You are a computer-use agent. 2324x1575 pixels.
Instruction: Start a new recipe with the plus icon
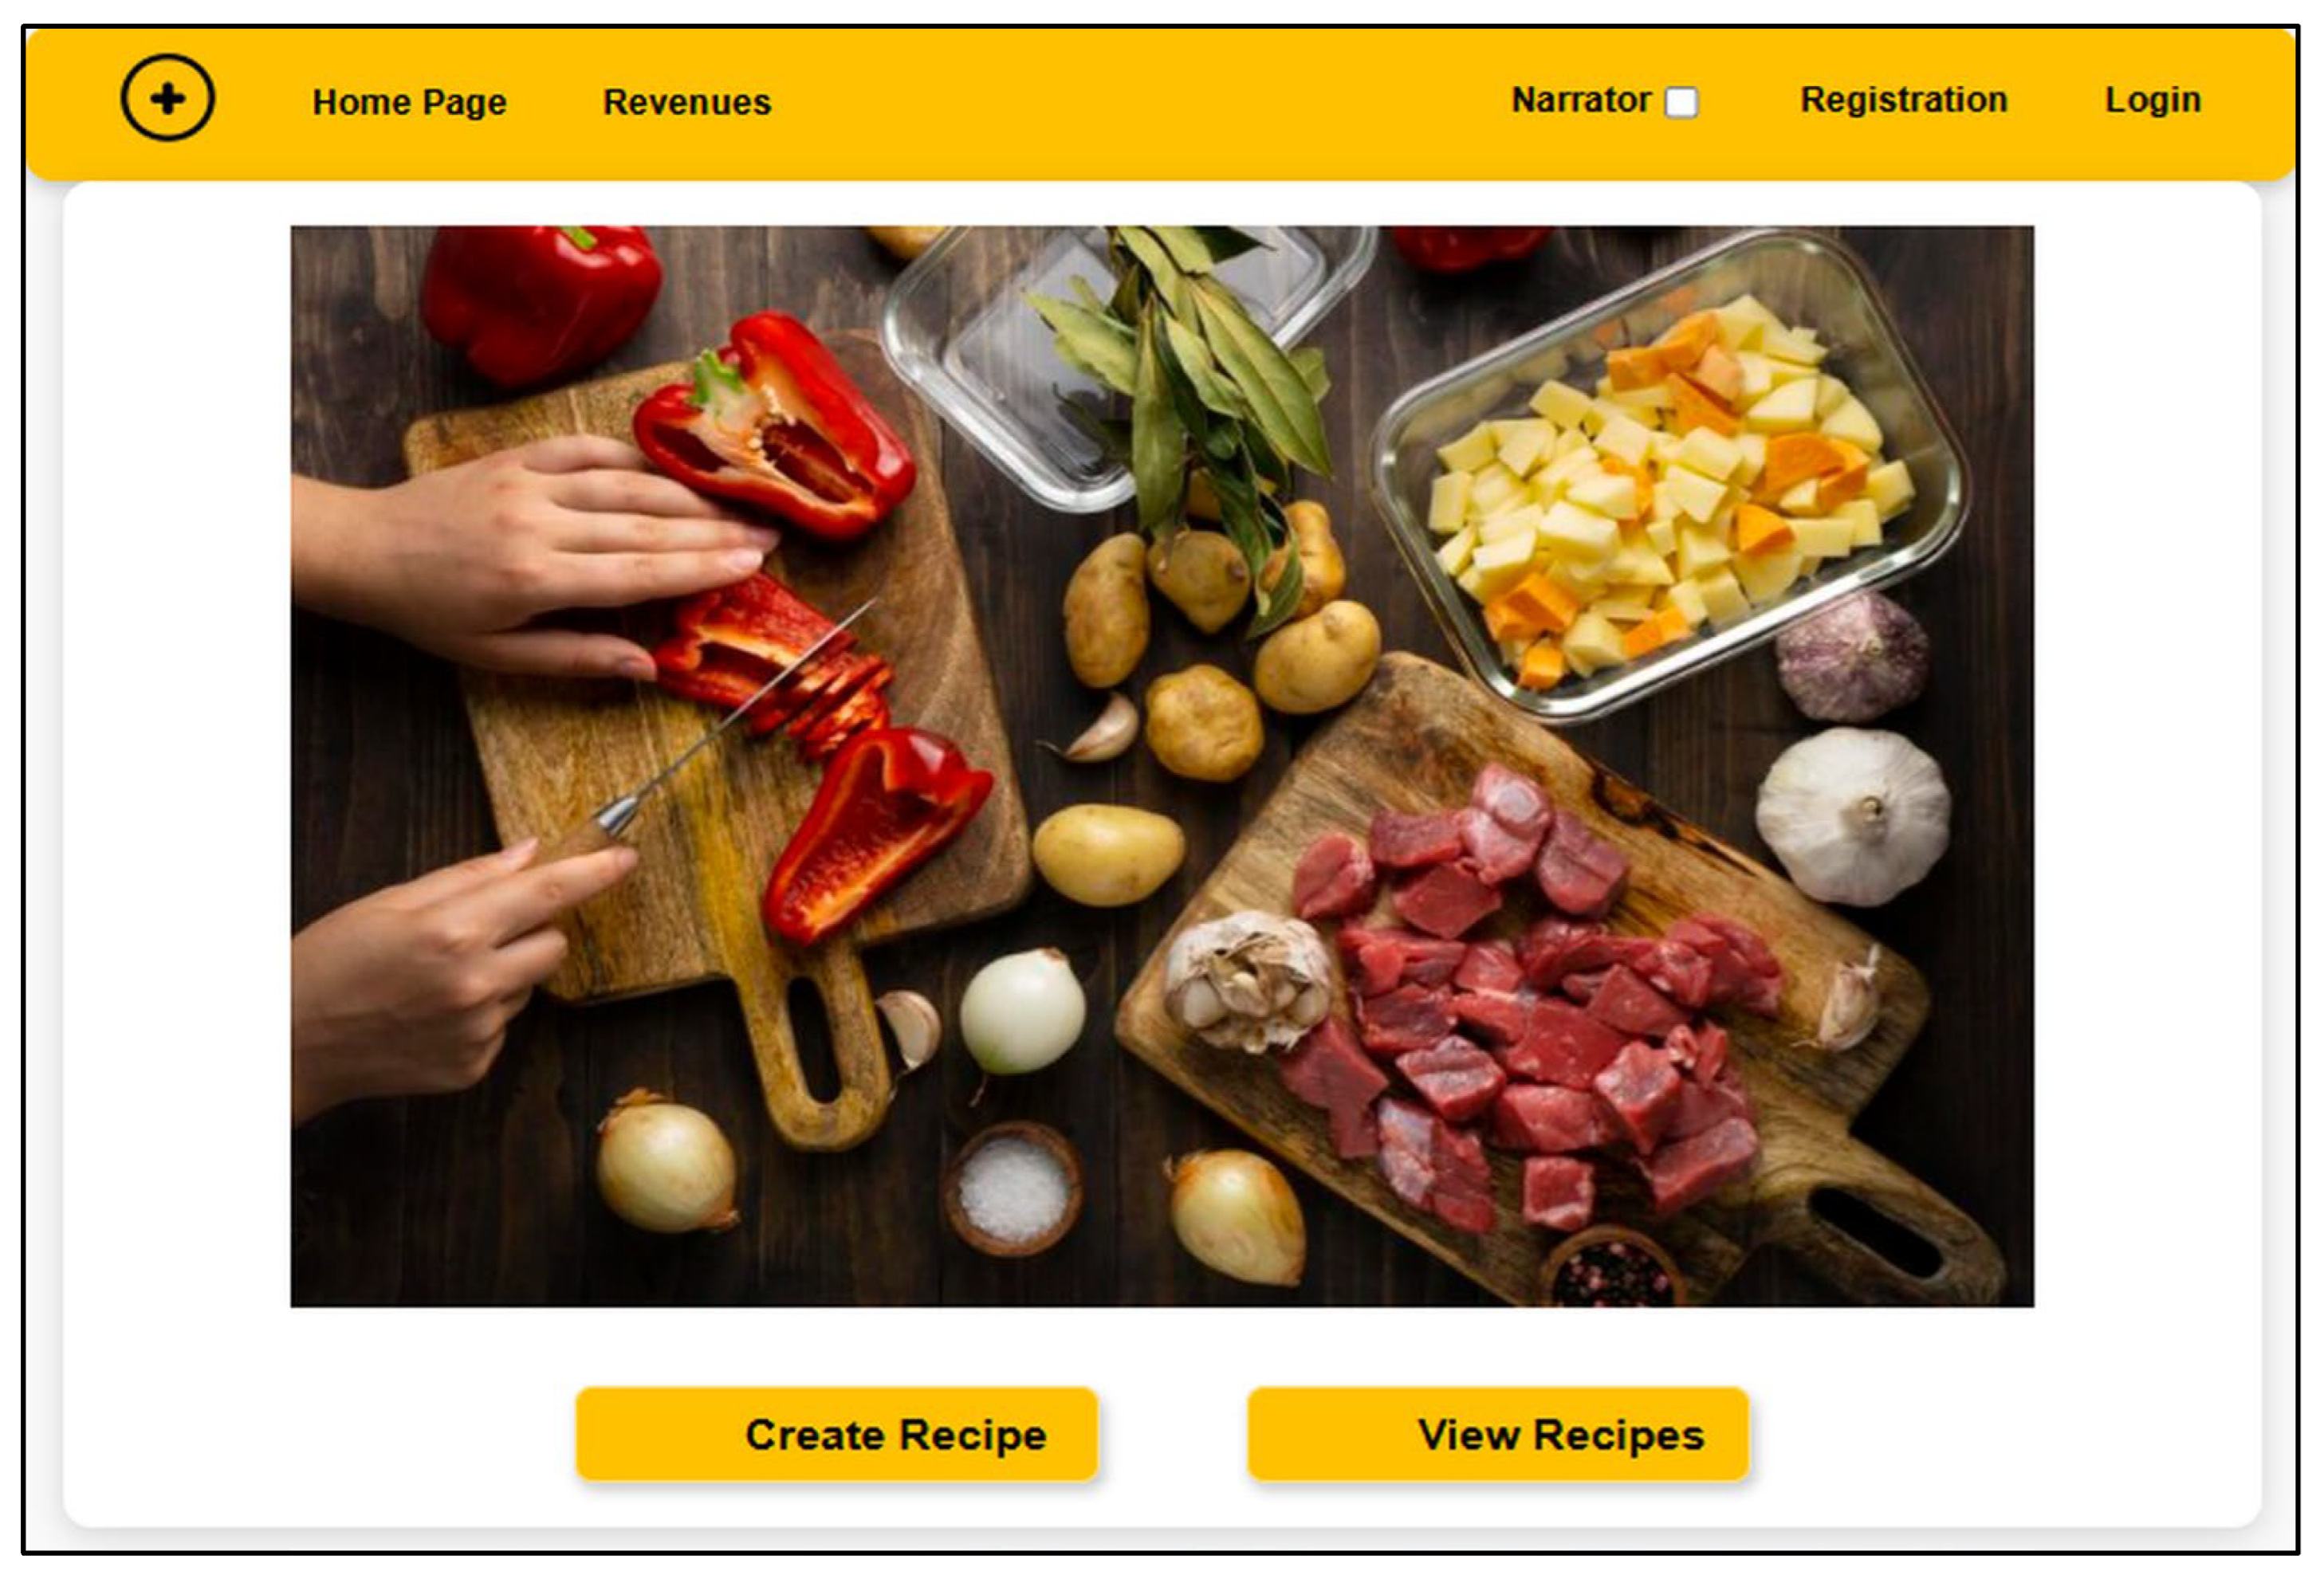[x=167, y=98]
